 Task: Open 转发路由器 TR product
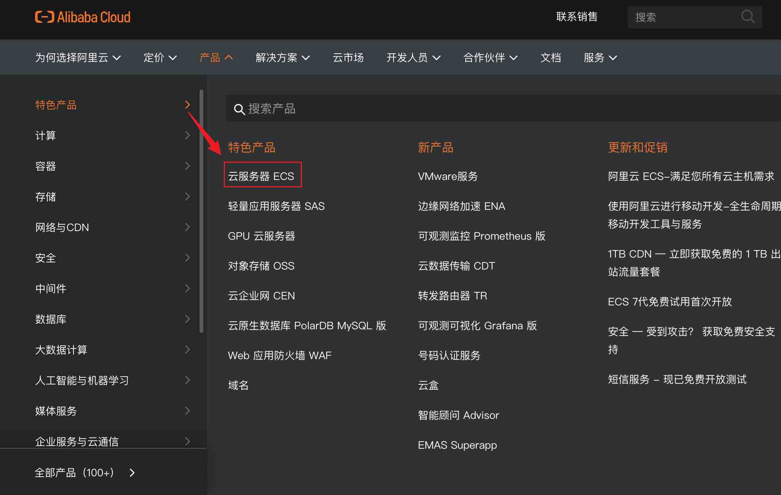453,296
